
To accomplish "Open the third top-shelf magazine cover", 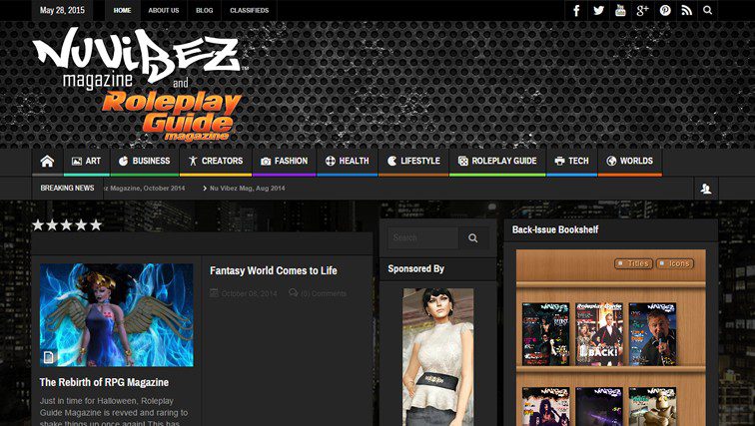I will pos(652,333).
